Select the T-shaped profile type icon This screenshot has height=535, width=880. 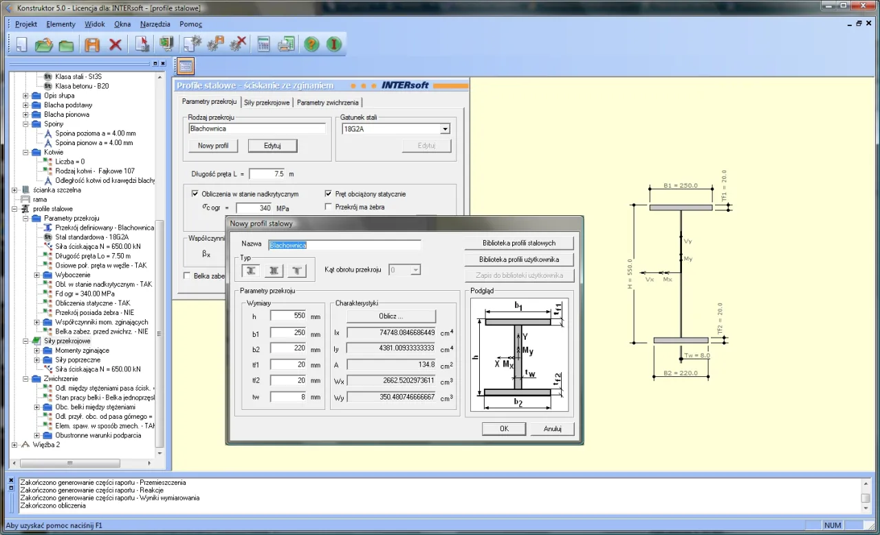pos(298,270)
